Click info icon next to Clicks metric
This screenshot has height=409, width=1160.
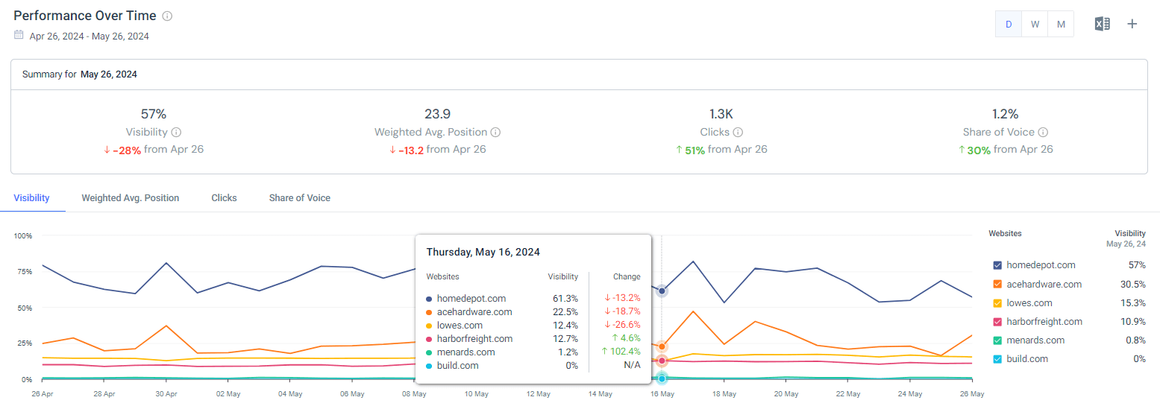[737, 132]
